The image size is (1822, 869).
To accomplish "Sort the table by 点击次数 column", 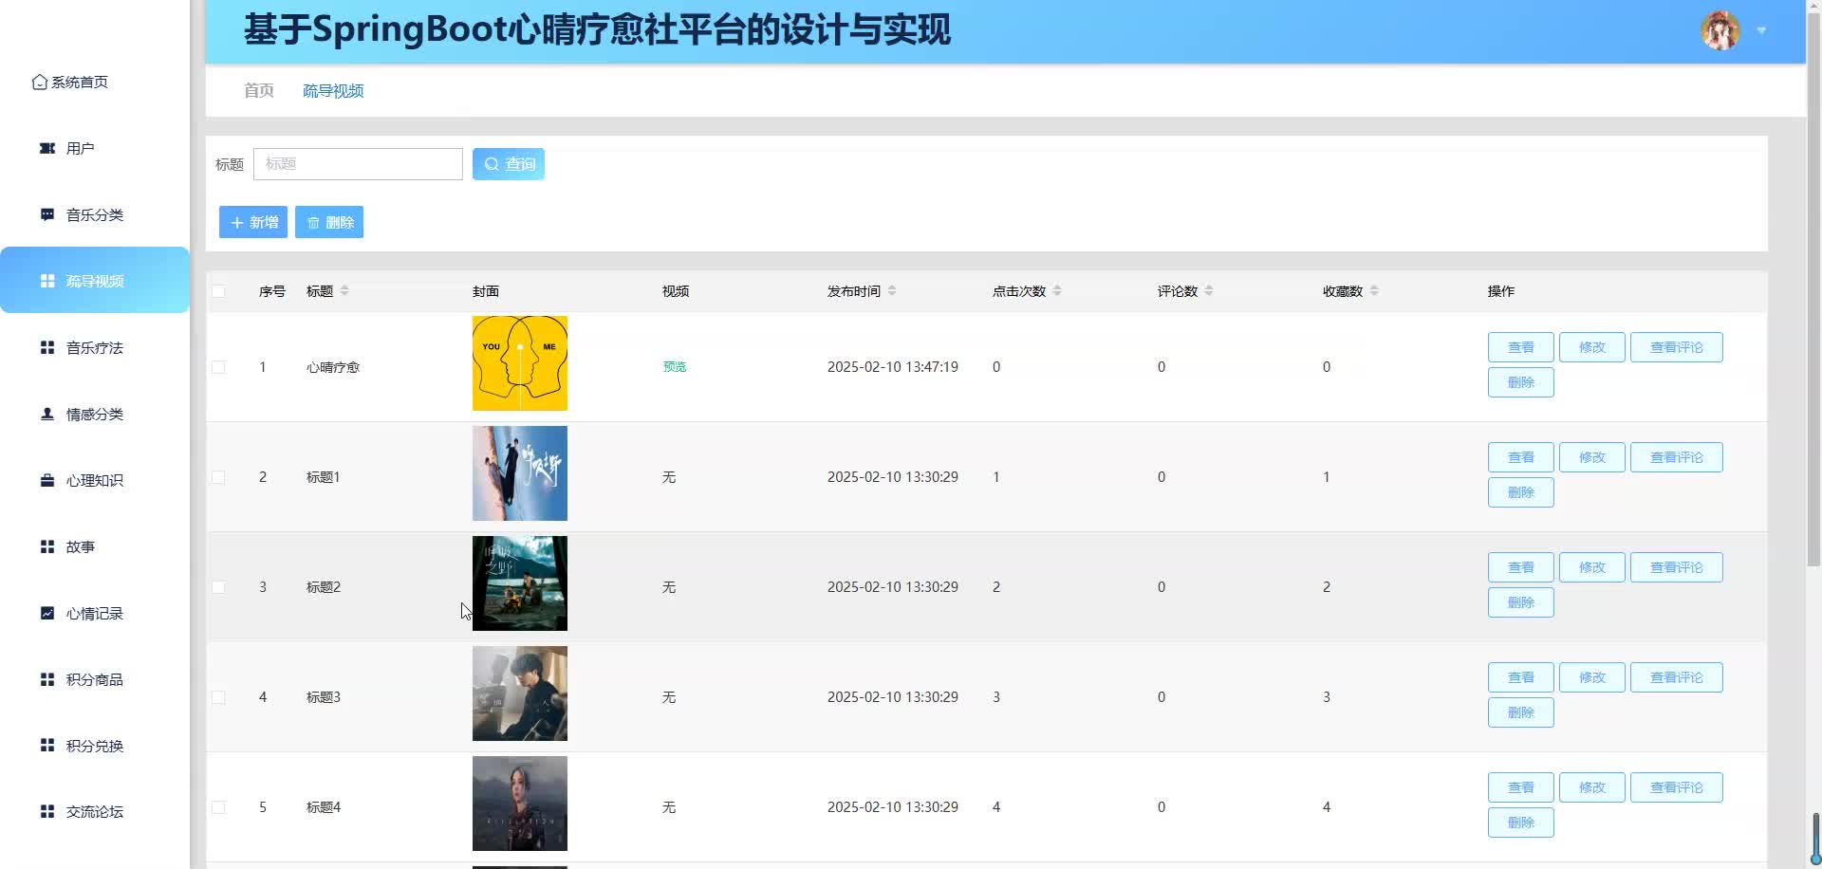I will [1057, 290].
